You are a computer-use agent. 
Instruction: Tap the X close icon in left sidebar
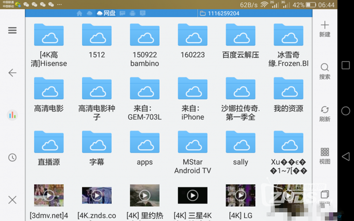[x=12, y=200]
